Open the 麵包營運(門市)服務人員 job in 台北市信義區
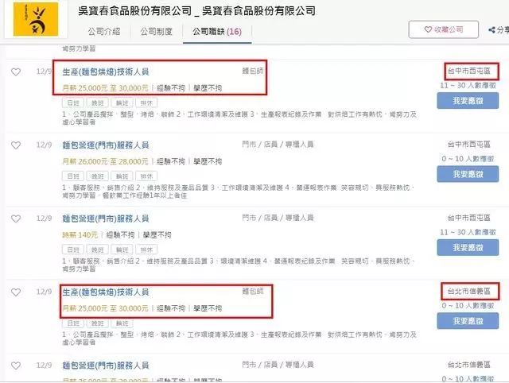The height and width of the screenshot is (383, 509). [106, 366]
